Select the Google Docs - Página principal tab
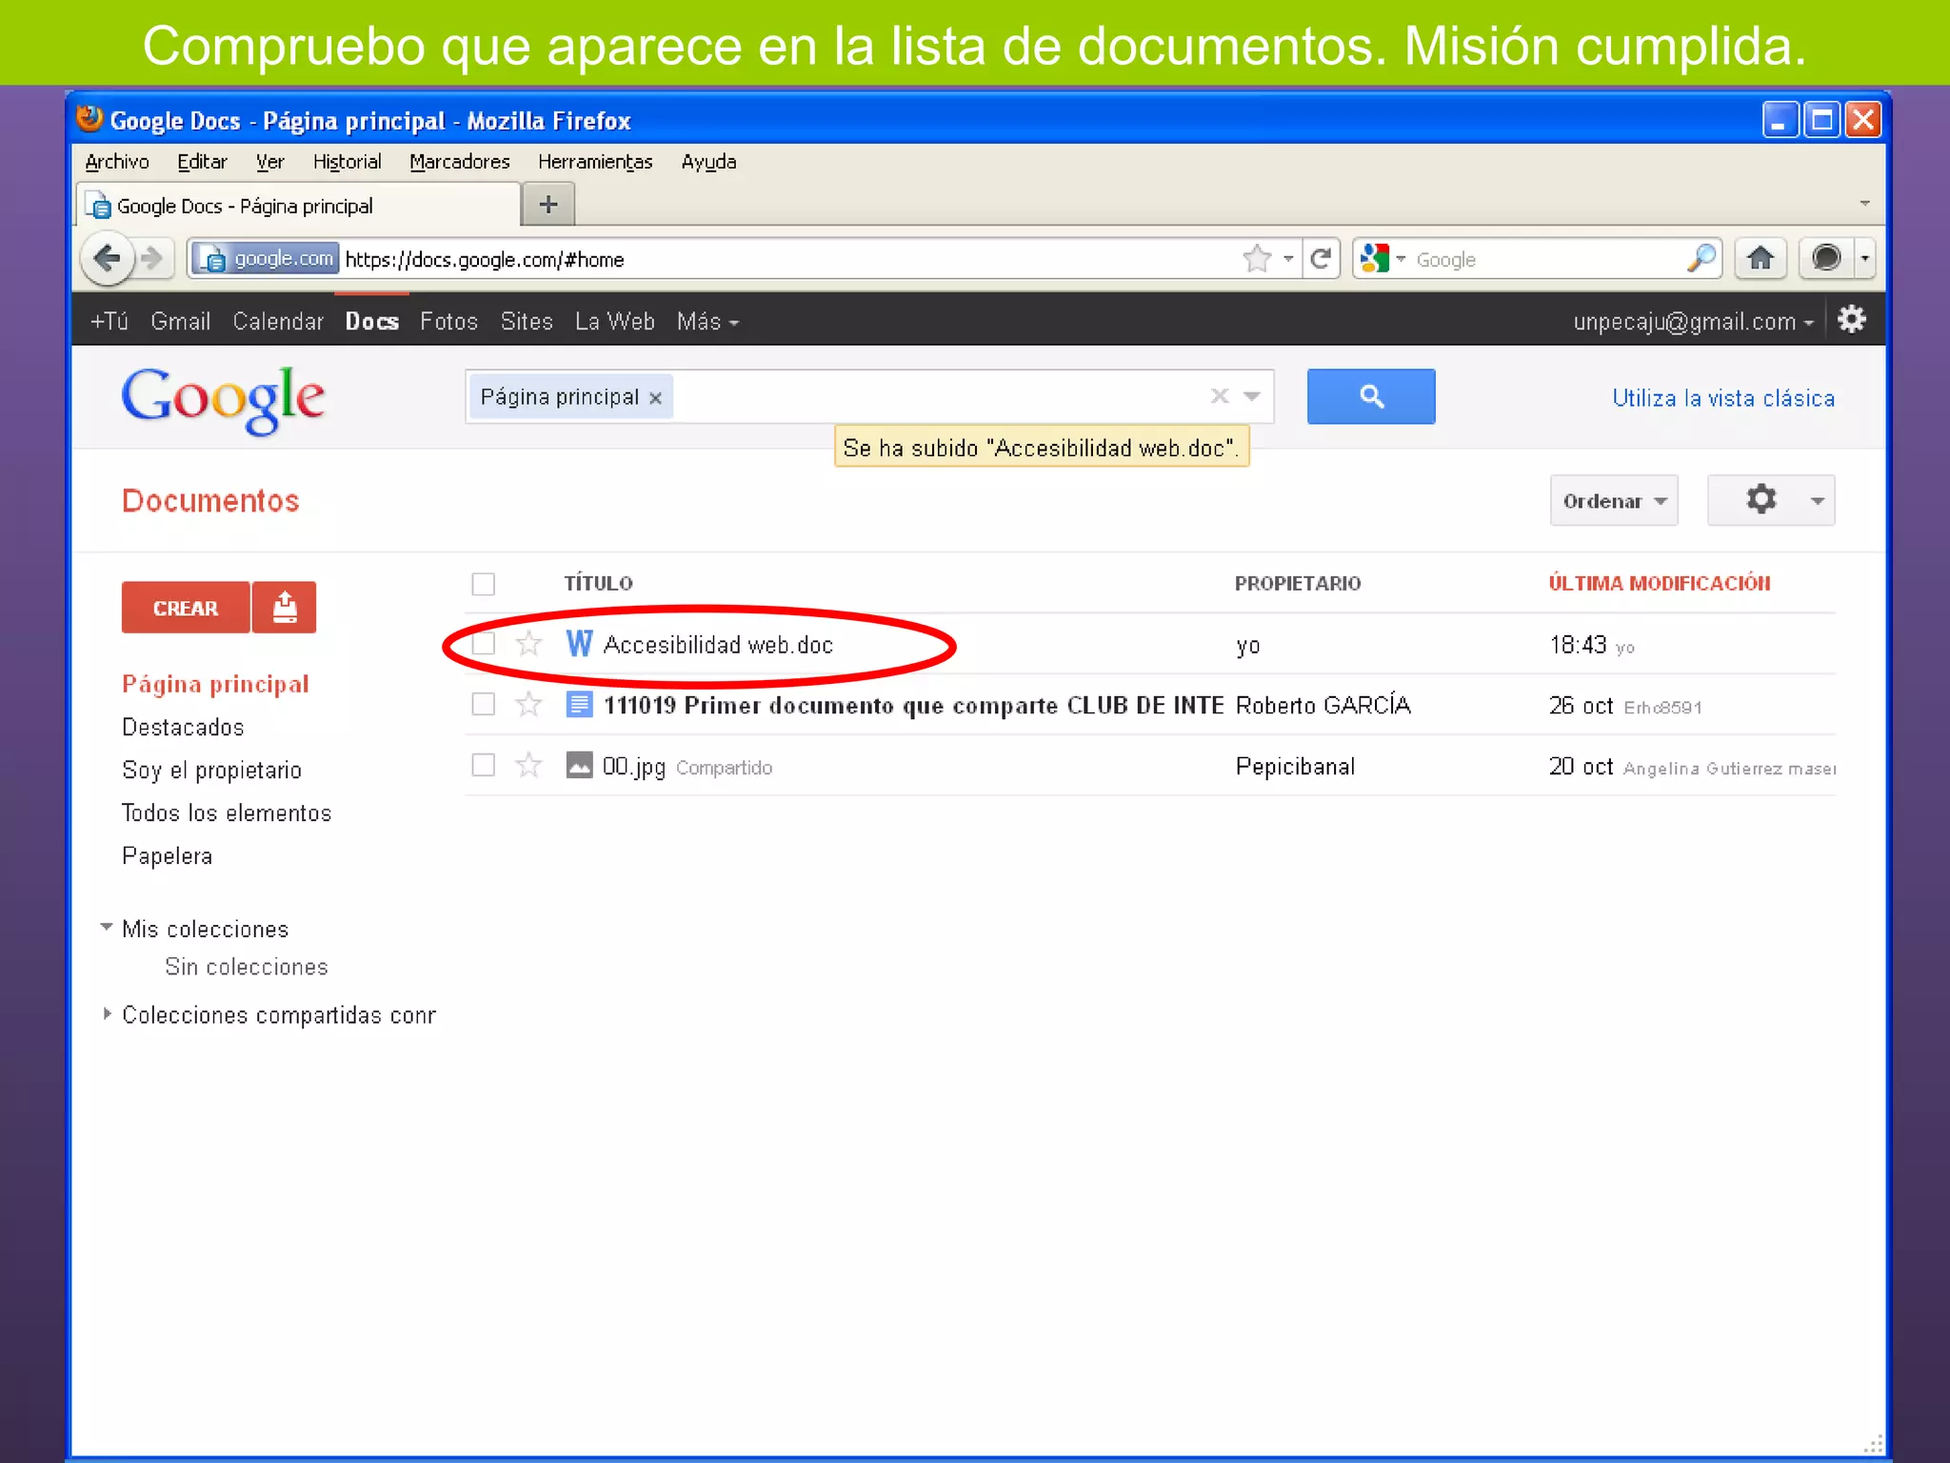This screenshot has height=1463, width=1950. [x=298, y=206]
